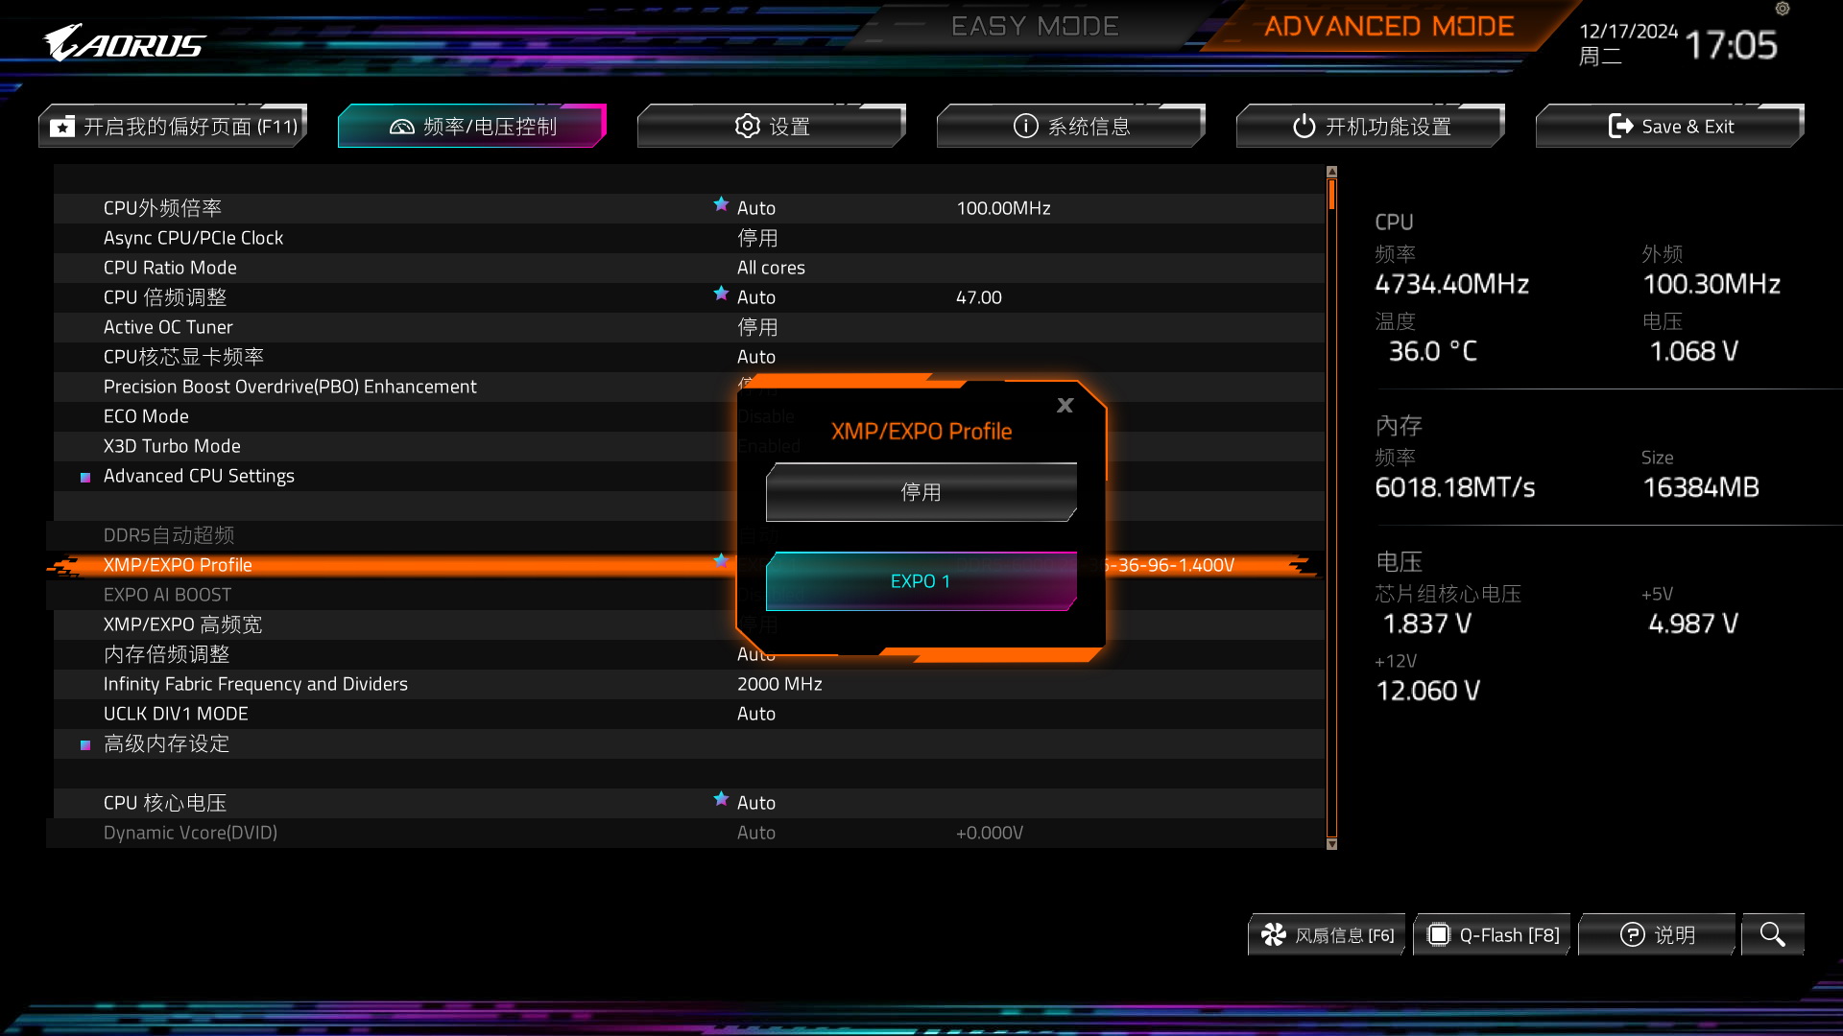The height and width of the screenshot is (1036, 1843).
Task: Open UCLK DIV1 MODE Auto value
Action: 756,714
